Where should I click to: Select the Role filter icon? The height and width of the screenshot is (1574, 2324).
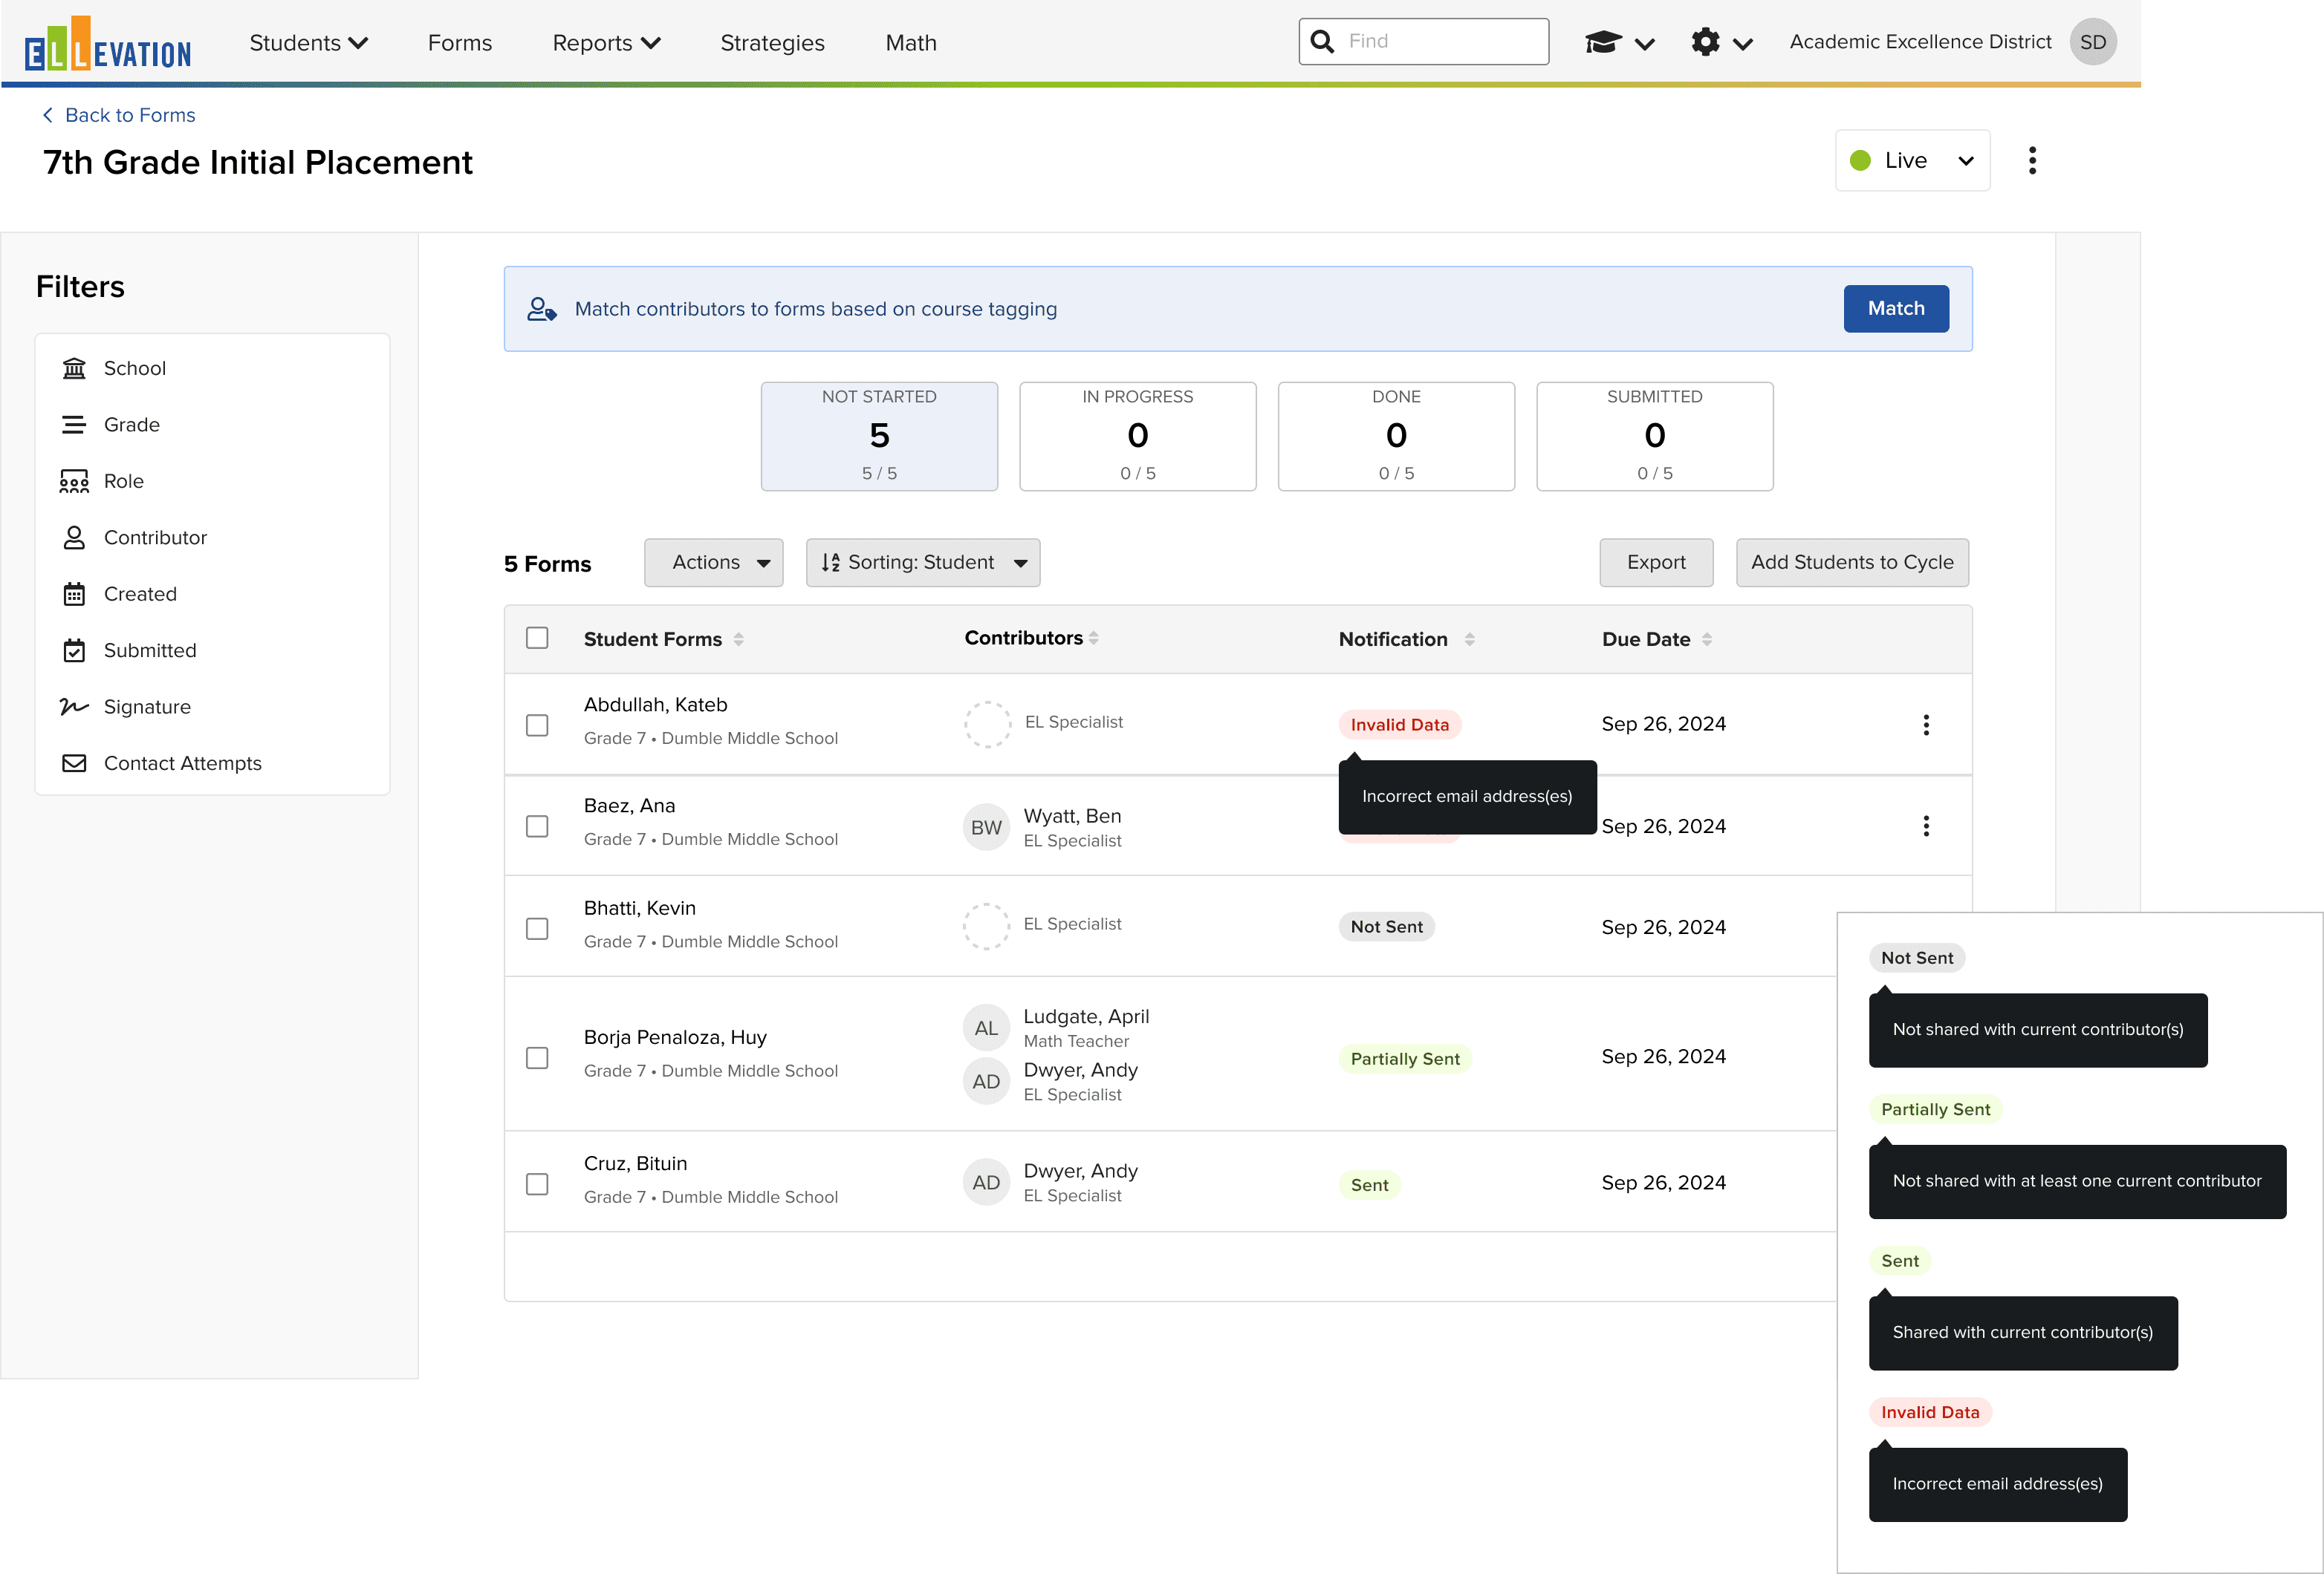pos(74,480)
